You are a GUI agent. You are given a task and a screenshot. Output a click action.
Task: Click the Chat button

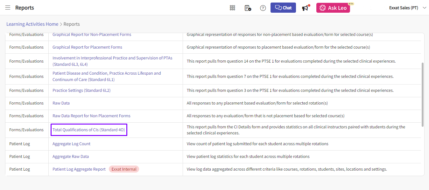point(283,8)
